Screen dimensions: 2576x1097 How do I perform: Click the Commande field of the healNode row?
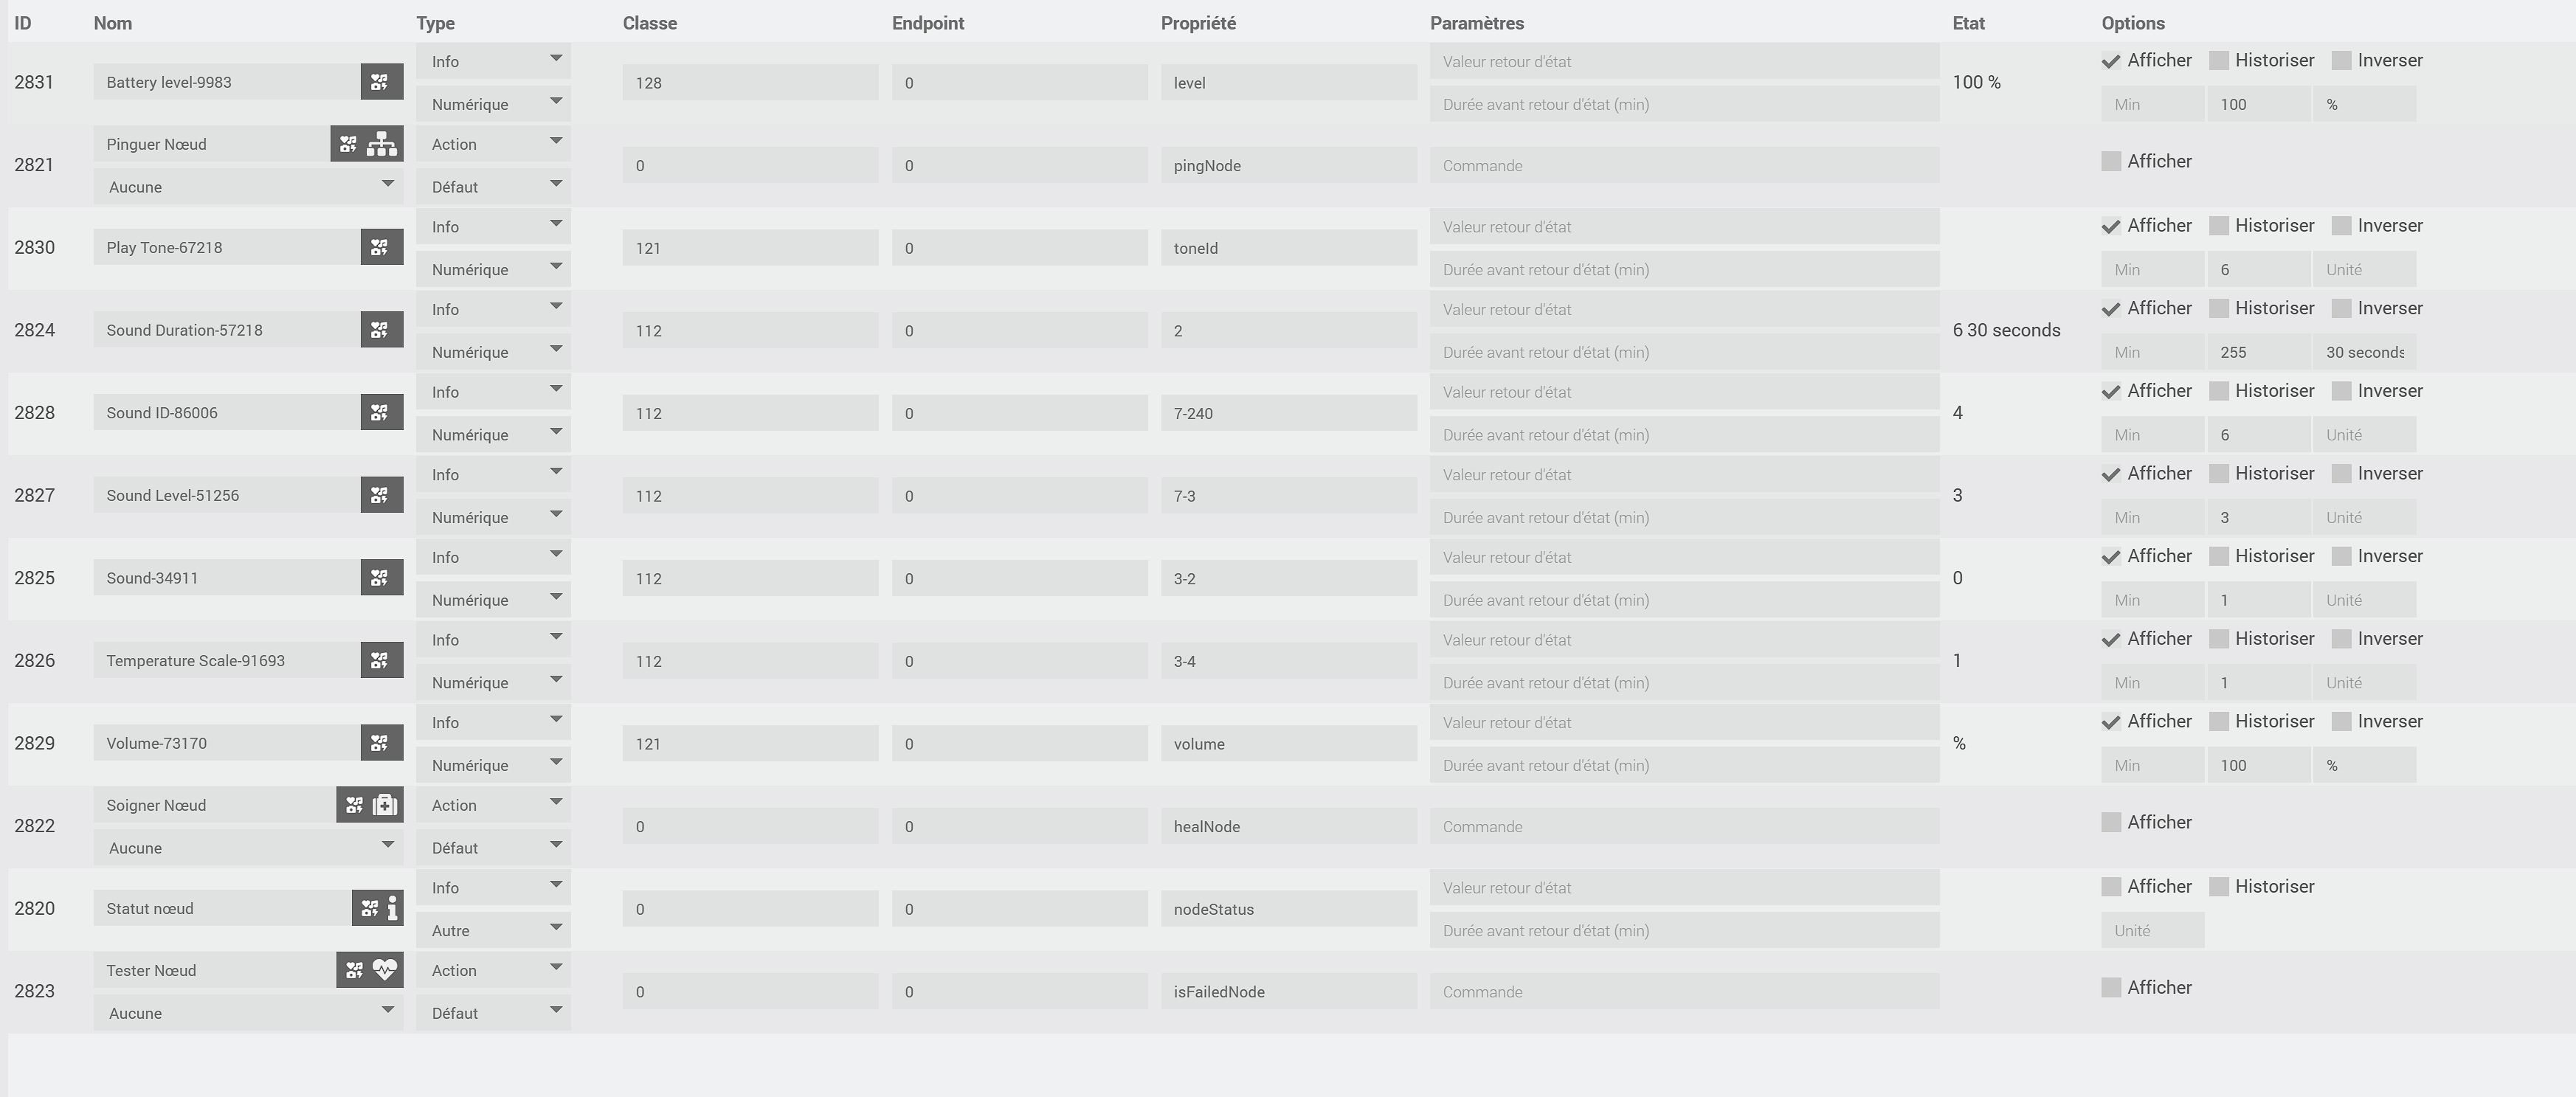(x=1683, y=827)
